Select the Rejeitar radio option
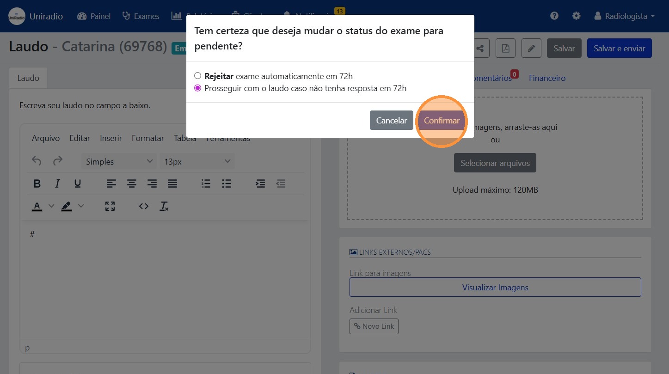The image size is (669, 374). 198,75
